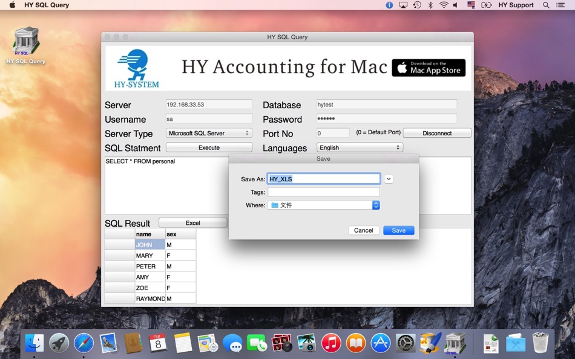Viewport: 575px width, 359px height.
Task: Open the Apple menu
Action: pos(12,5)
